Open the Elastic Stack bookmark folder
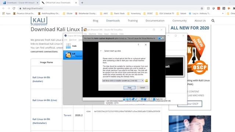Viewport: 235px width, 132px height. tap(117, 14)
